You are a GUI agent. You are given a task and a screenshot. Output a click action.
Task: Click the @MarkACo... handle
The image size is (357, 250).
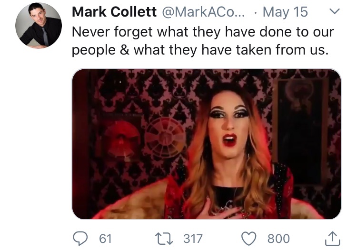[x=203, y=12]
